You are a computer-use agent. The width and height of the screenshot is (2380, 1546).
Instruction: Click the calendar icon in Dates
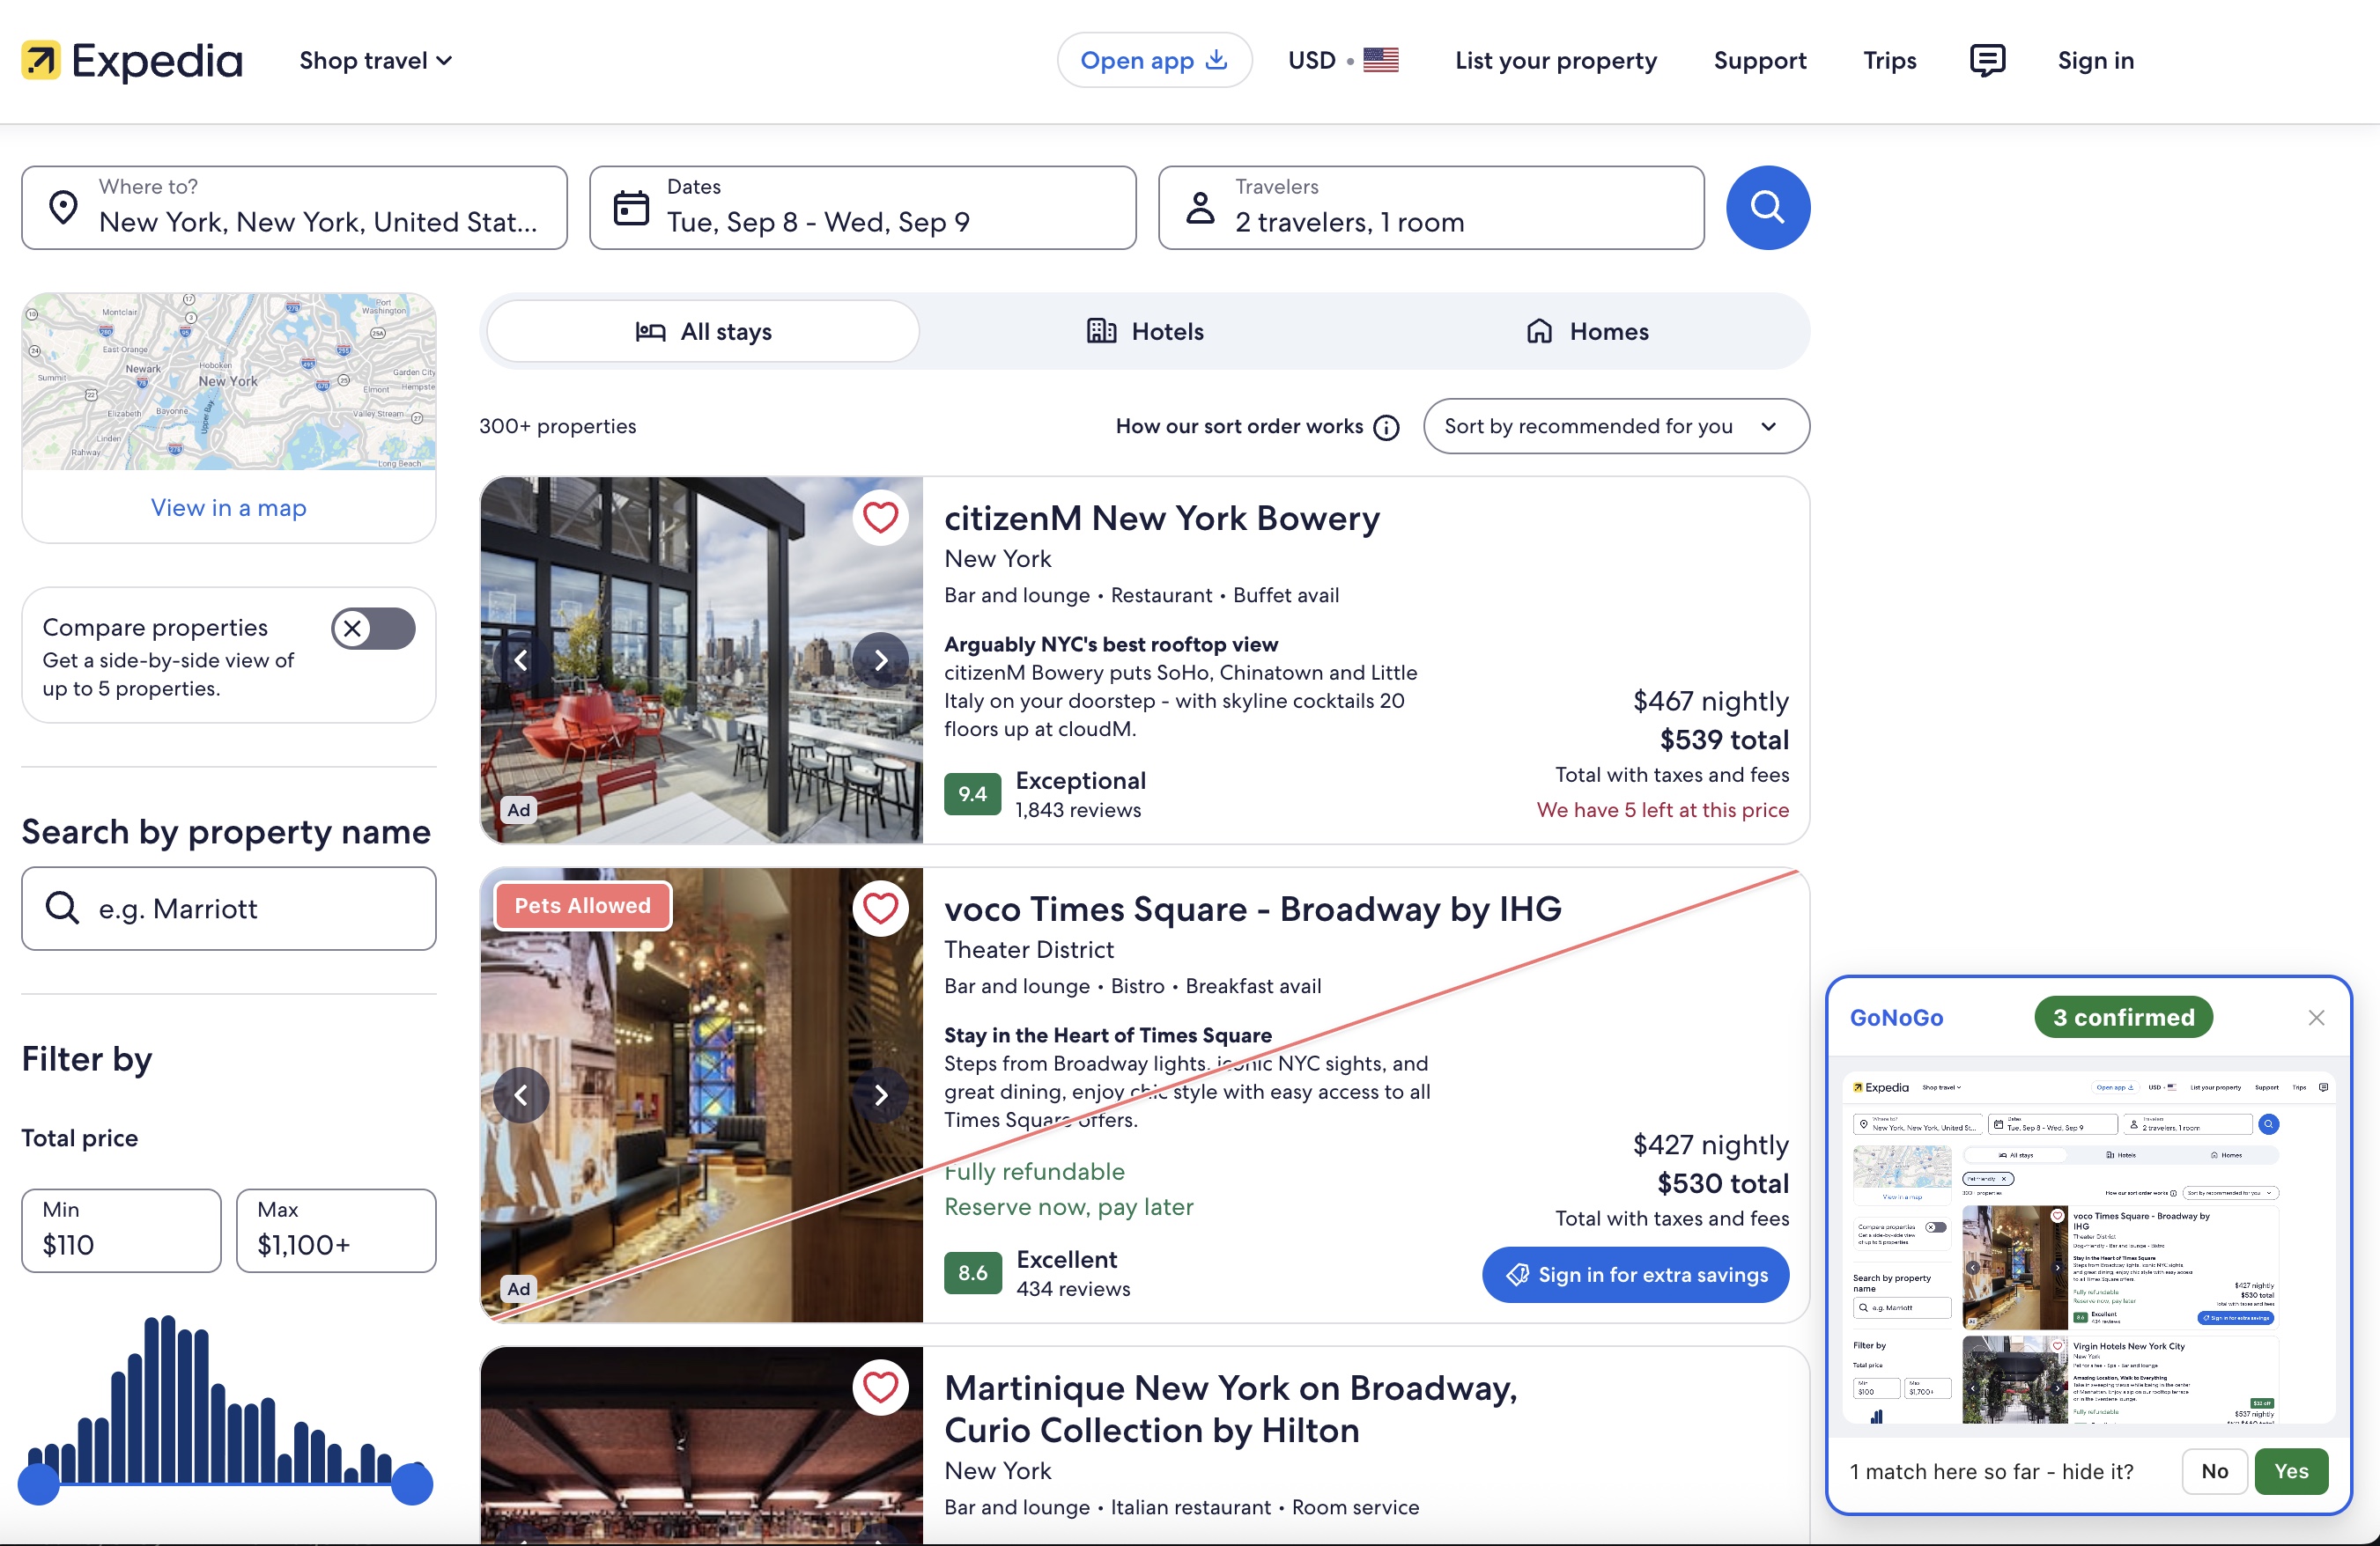[631, 208]
